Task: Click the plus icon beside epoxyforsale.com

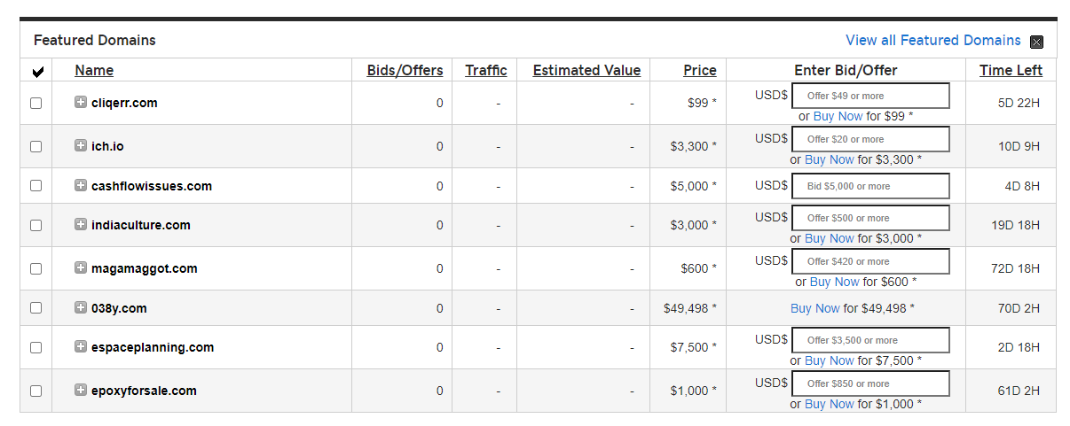Action: pos(81,390)
